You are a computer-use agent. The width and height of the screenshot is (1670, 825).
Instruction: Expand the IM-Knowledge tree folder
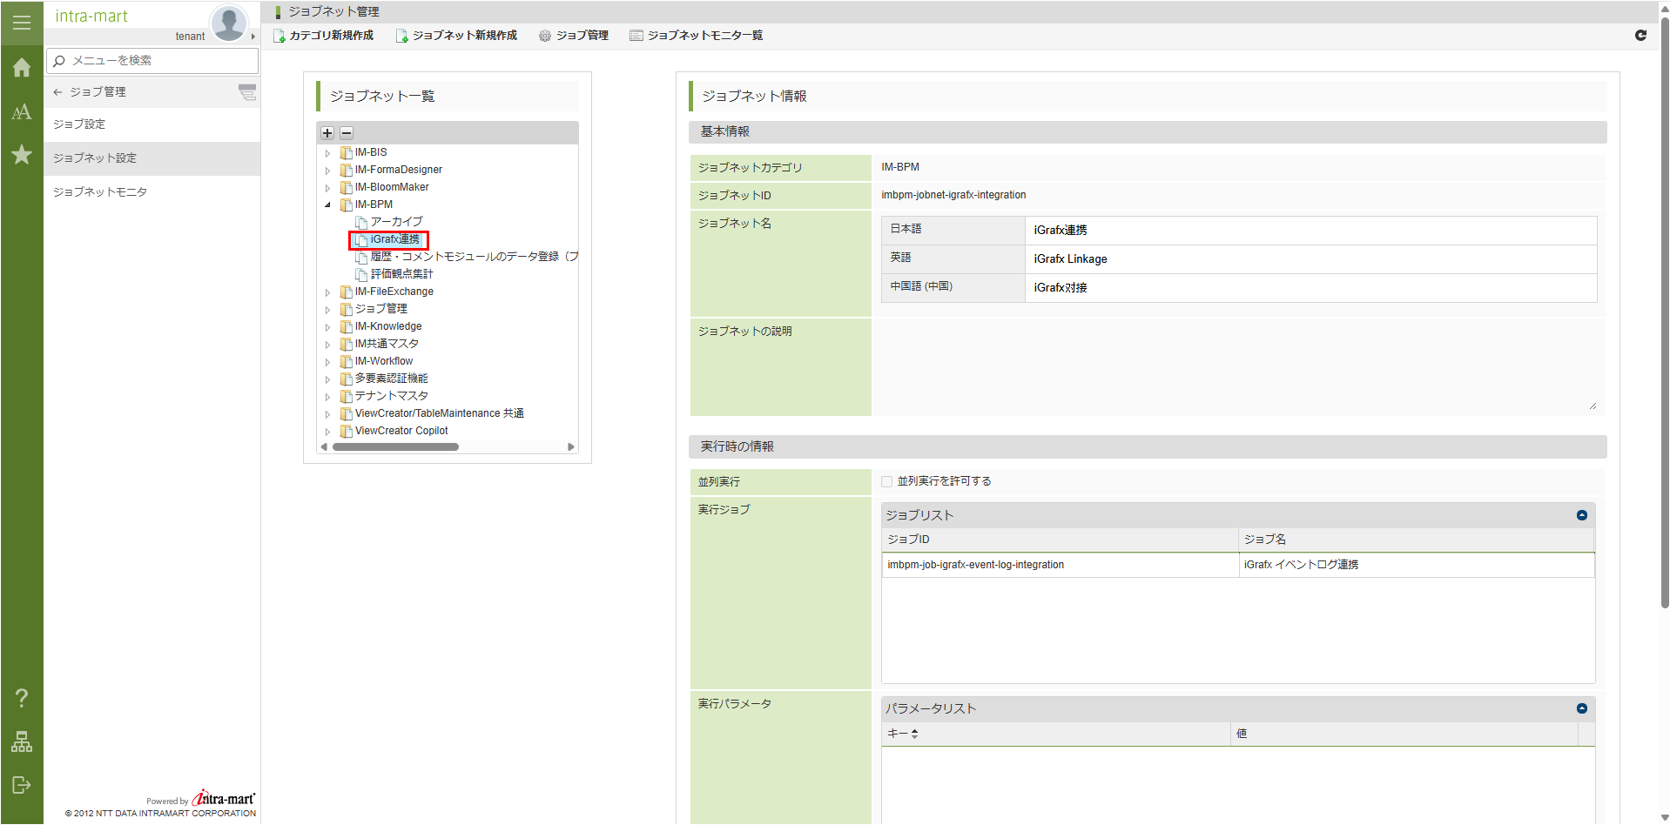coord(328,327)
